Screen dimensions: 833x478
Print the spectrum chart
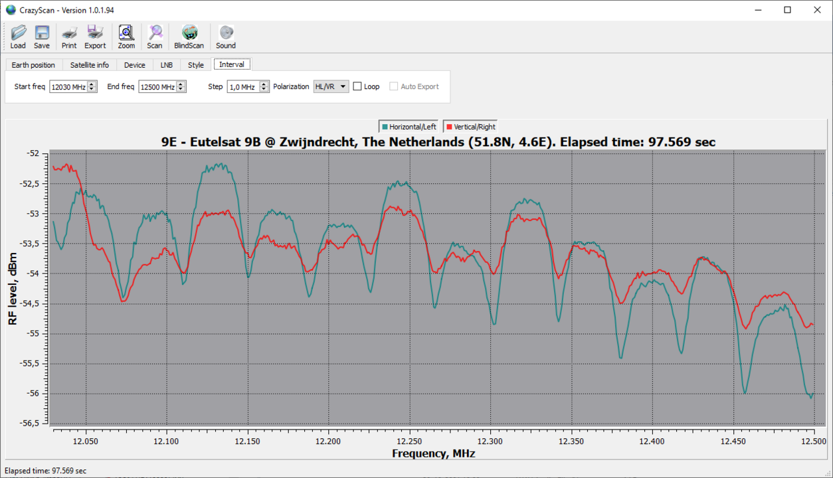69,37
